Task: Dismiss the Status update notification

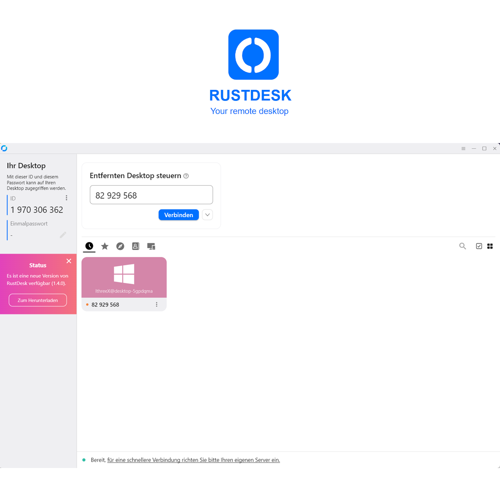Action: 69,261
